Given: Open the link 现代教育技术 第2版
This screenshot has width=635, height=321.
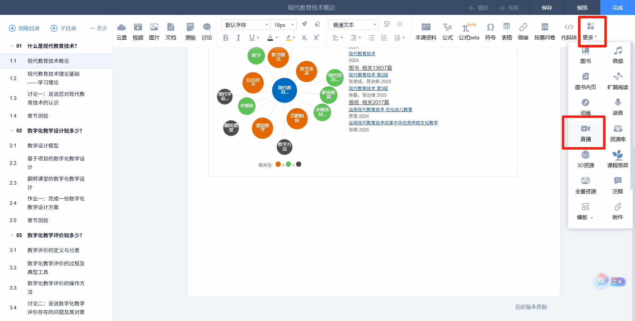Looking at the screenshot, I should pos(368,75).
